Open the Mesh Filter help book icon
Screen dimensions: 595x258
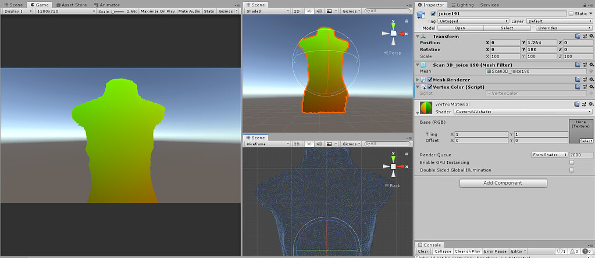578,64
